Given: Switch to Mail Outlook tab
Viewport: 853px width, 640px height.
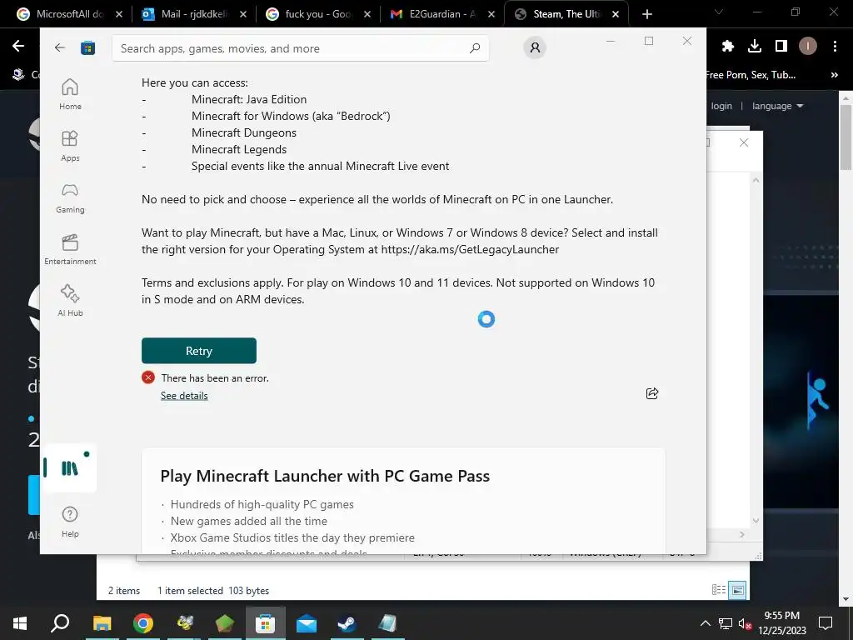Looking at the screenshot, I should pyautogui.click(x=193, y=14).
